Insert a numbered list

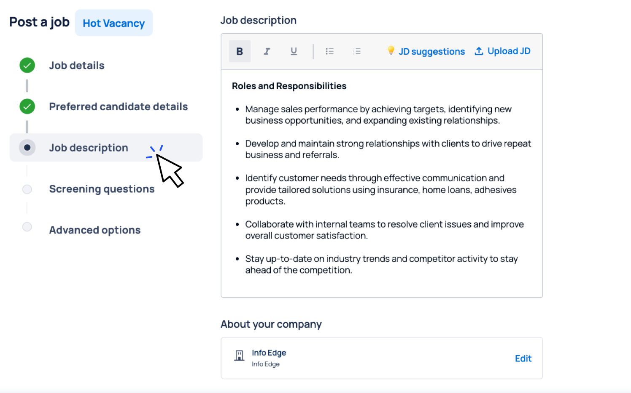[x=357, y=51]
